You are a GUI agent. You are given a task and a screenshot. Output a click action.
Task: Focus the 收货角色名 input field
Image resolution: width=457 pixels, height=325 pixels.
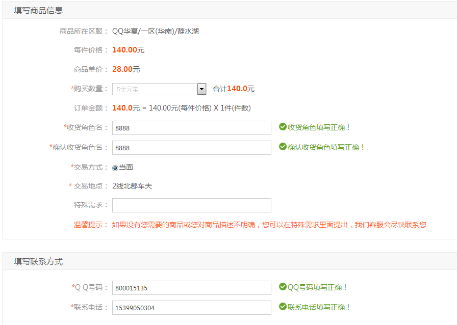click(191, 128)
